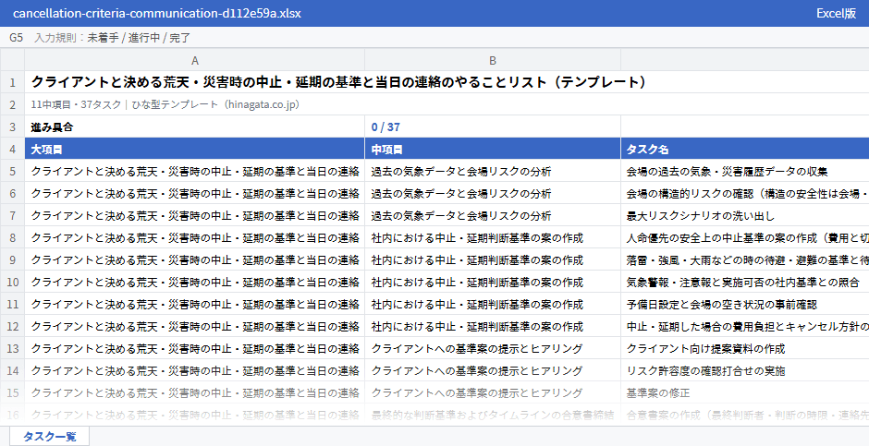The image size is (869, 446).
Task: Select row header 2
Action: [12, 104]
